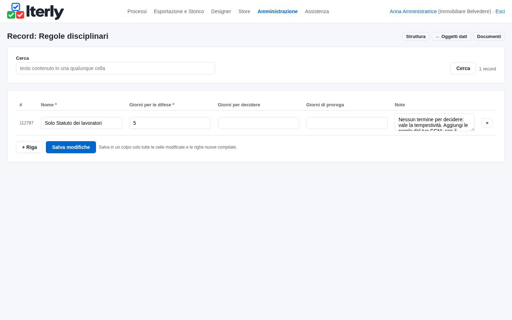
Task: Click the 'Nome *' column header
Action: (x=49, y=105)
